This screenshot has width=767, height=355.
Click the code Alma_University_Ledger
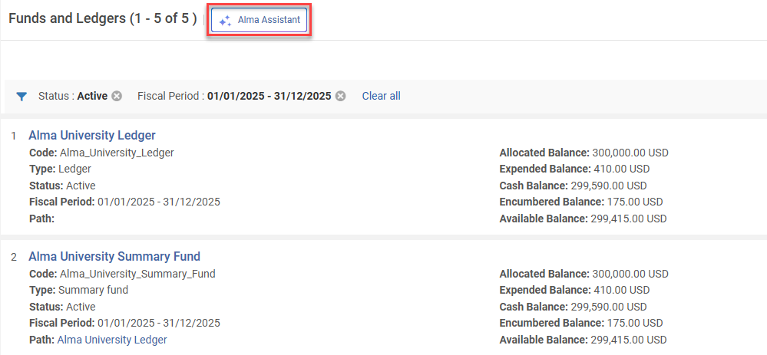[116, 153]
